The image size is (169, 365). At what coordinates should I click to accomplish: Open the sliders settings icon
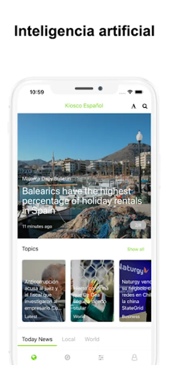pos(101,357)
